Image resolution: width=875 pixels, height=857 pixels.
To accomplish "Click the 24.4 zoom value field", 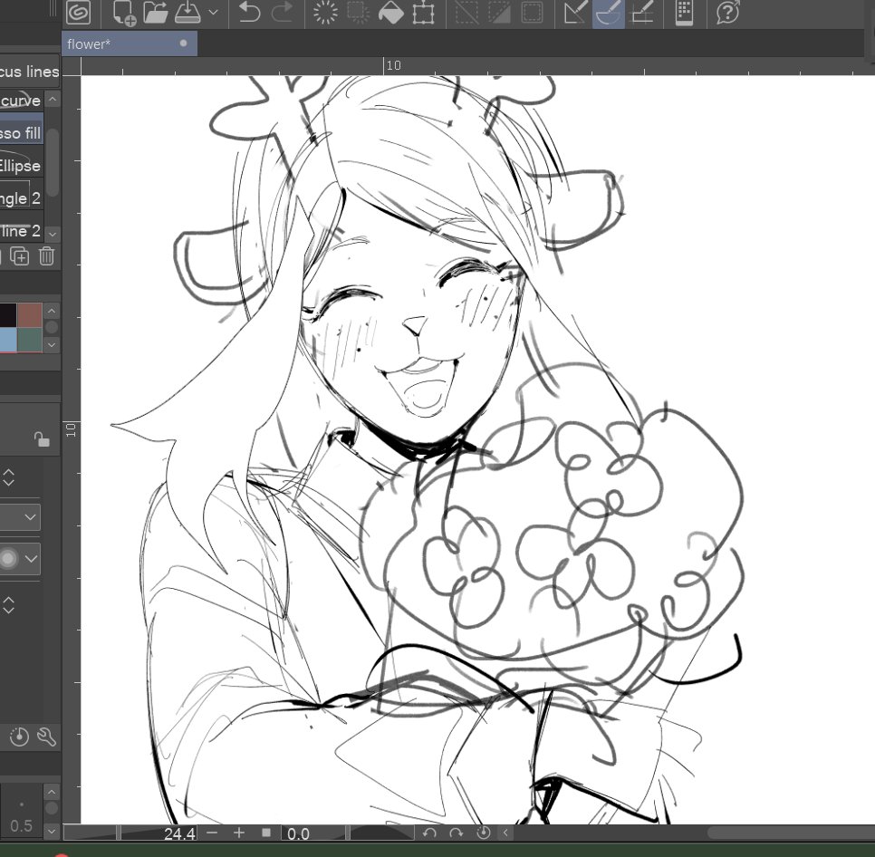I will (179, 833).
